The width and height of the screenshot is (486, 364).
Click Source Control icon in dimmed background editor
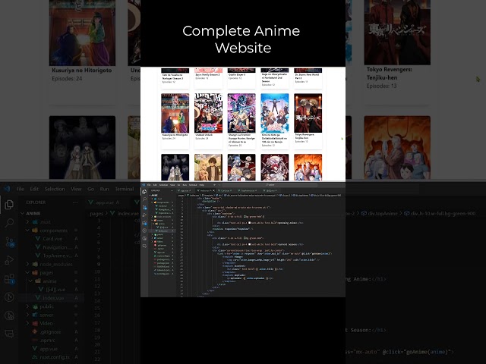click(9, 242)
